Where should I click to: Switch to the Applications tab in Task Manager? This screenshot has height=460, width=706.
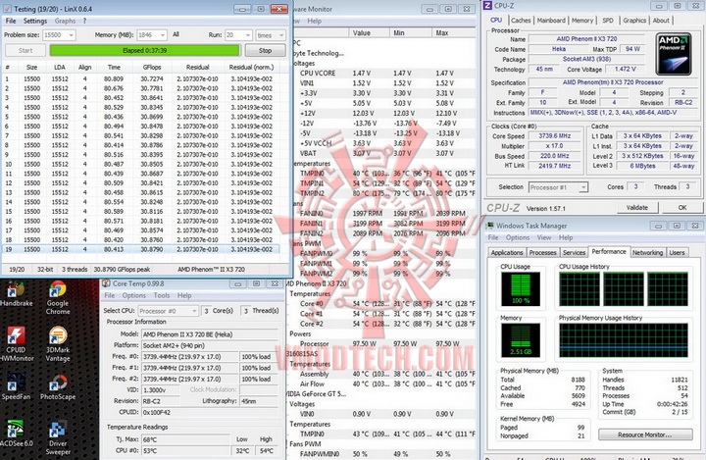pyautogui.click(x=507, y=253)
